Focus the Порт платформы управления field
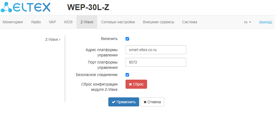Screen dimensions: 275x117 pyautogui.click(x=156, y=62)
